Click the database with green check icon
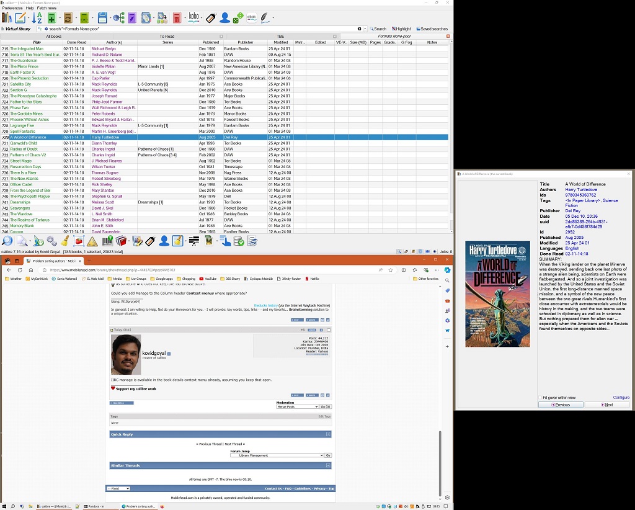The image size is (635, 510). point(239,241)
